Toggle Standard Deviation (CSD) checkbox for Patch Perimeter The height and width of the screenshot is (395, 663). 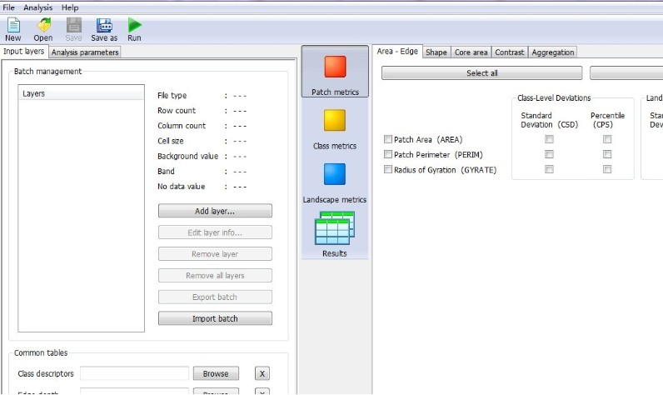[x=549, y=154]
